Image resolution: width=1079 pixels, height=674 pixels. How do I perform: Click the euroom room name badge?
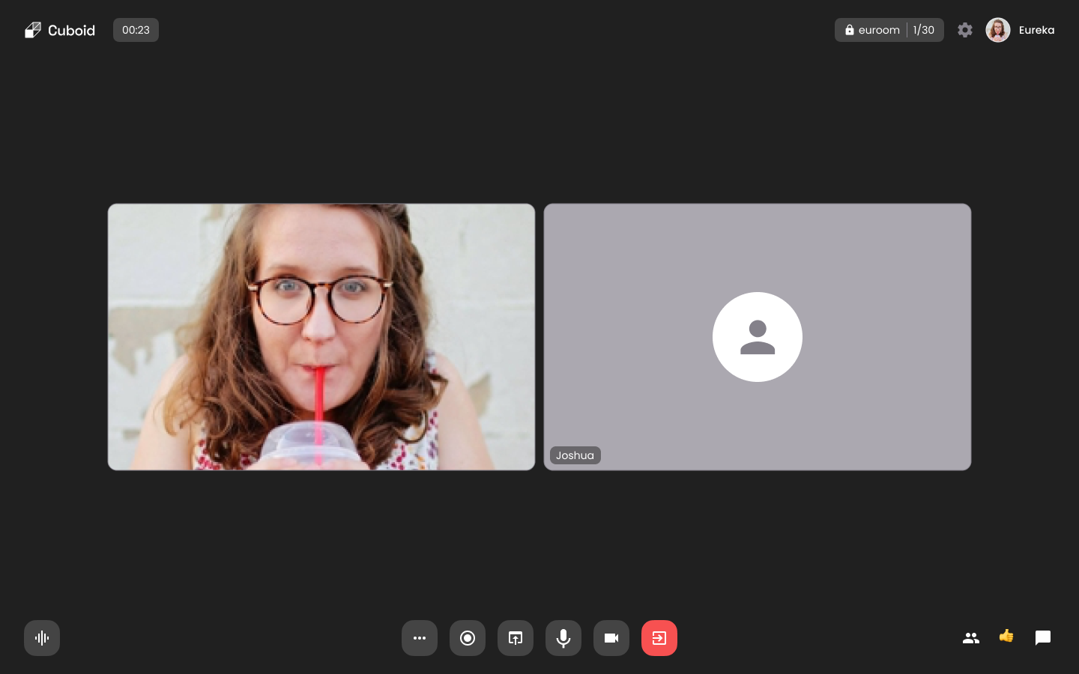click(879, 30)
